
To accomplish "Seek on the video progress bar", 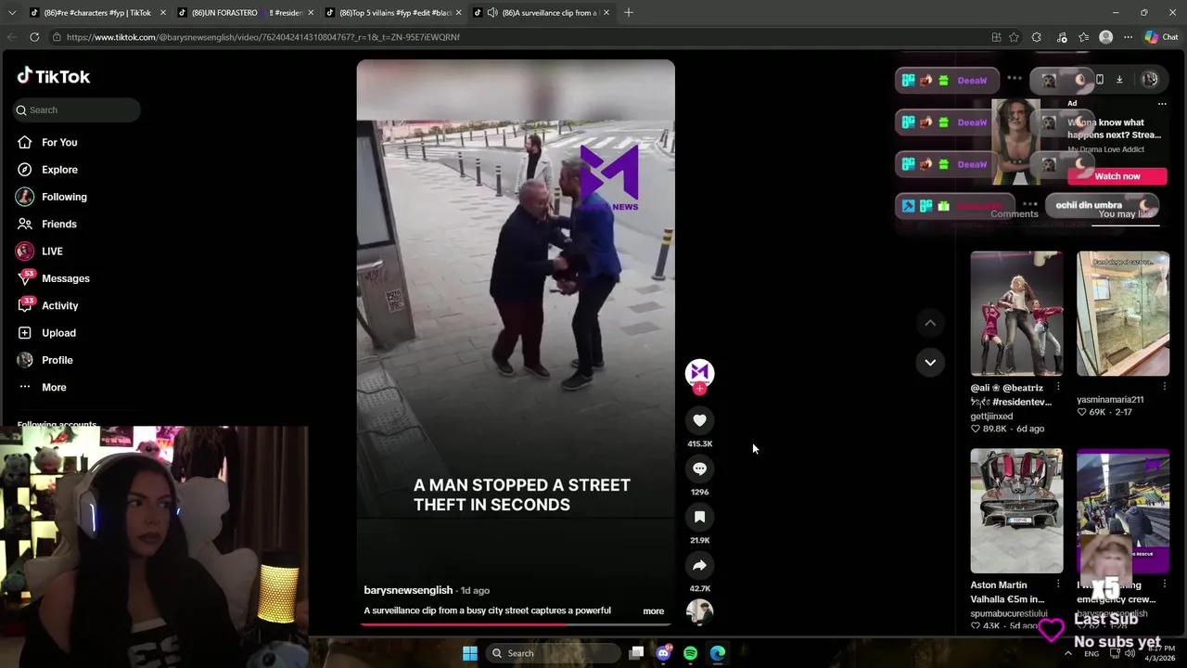I will (x=516, y=623).
